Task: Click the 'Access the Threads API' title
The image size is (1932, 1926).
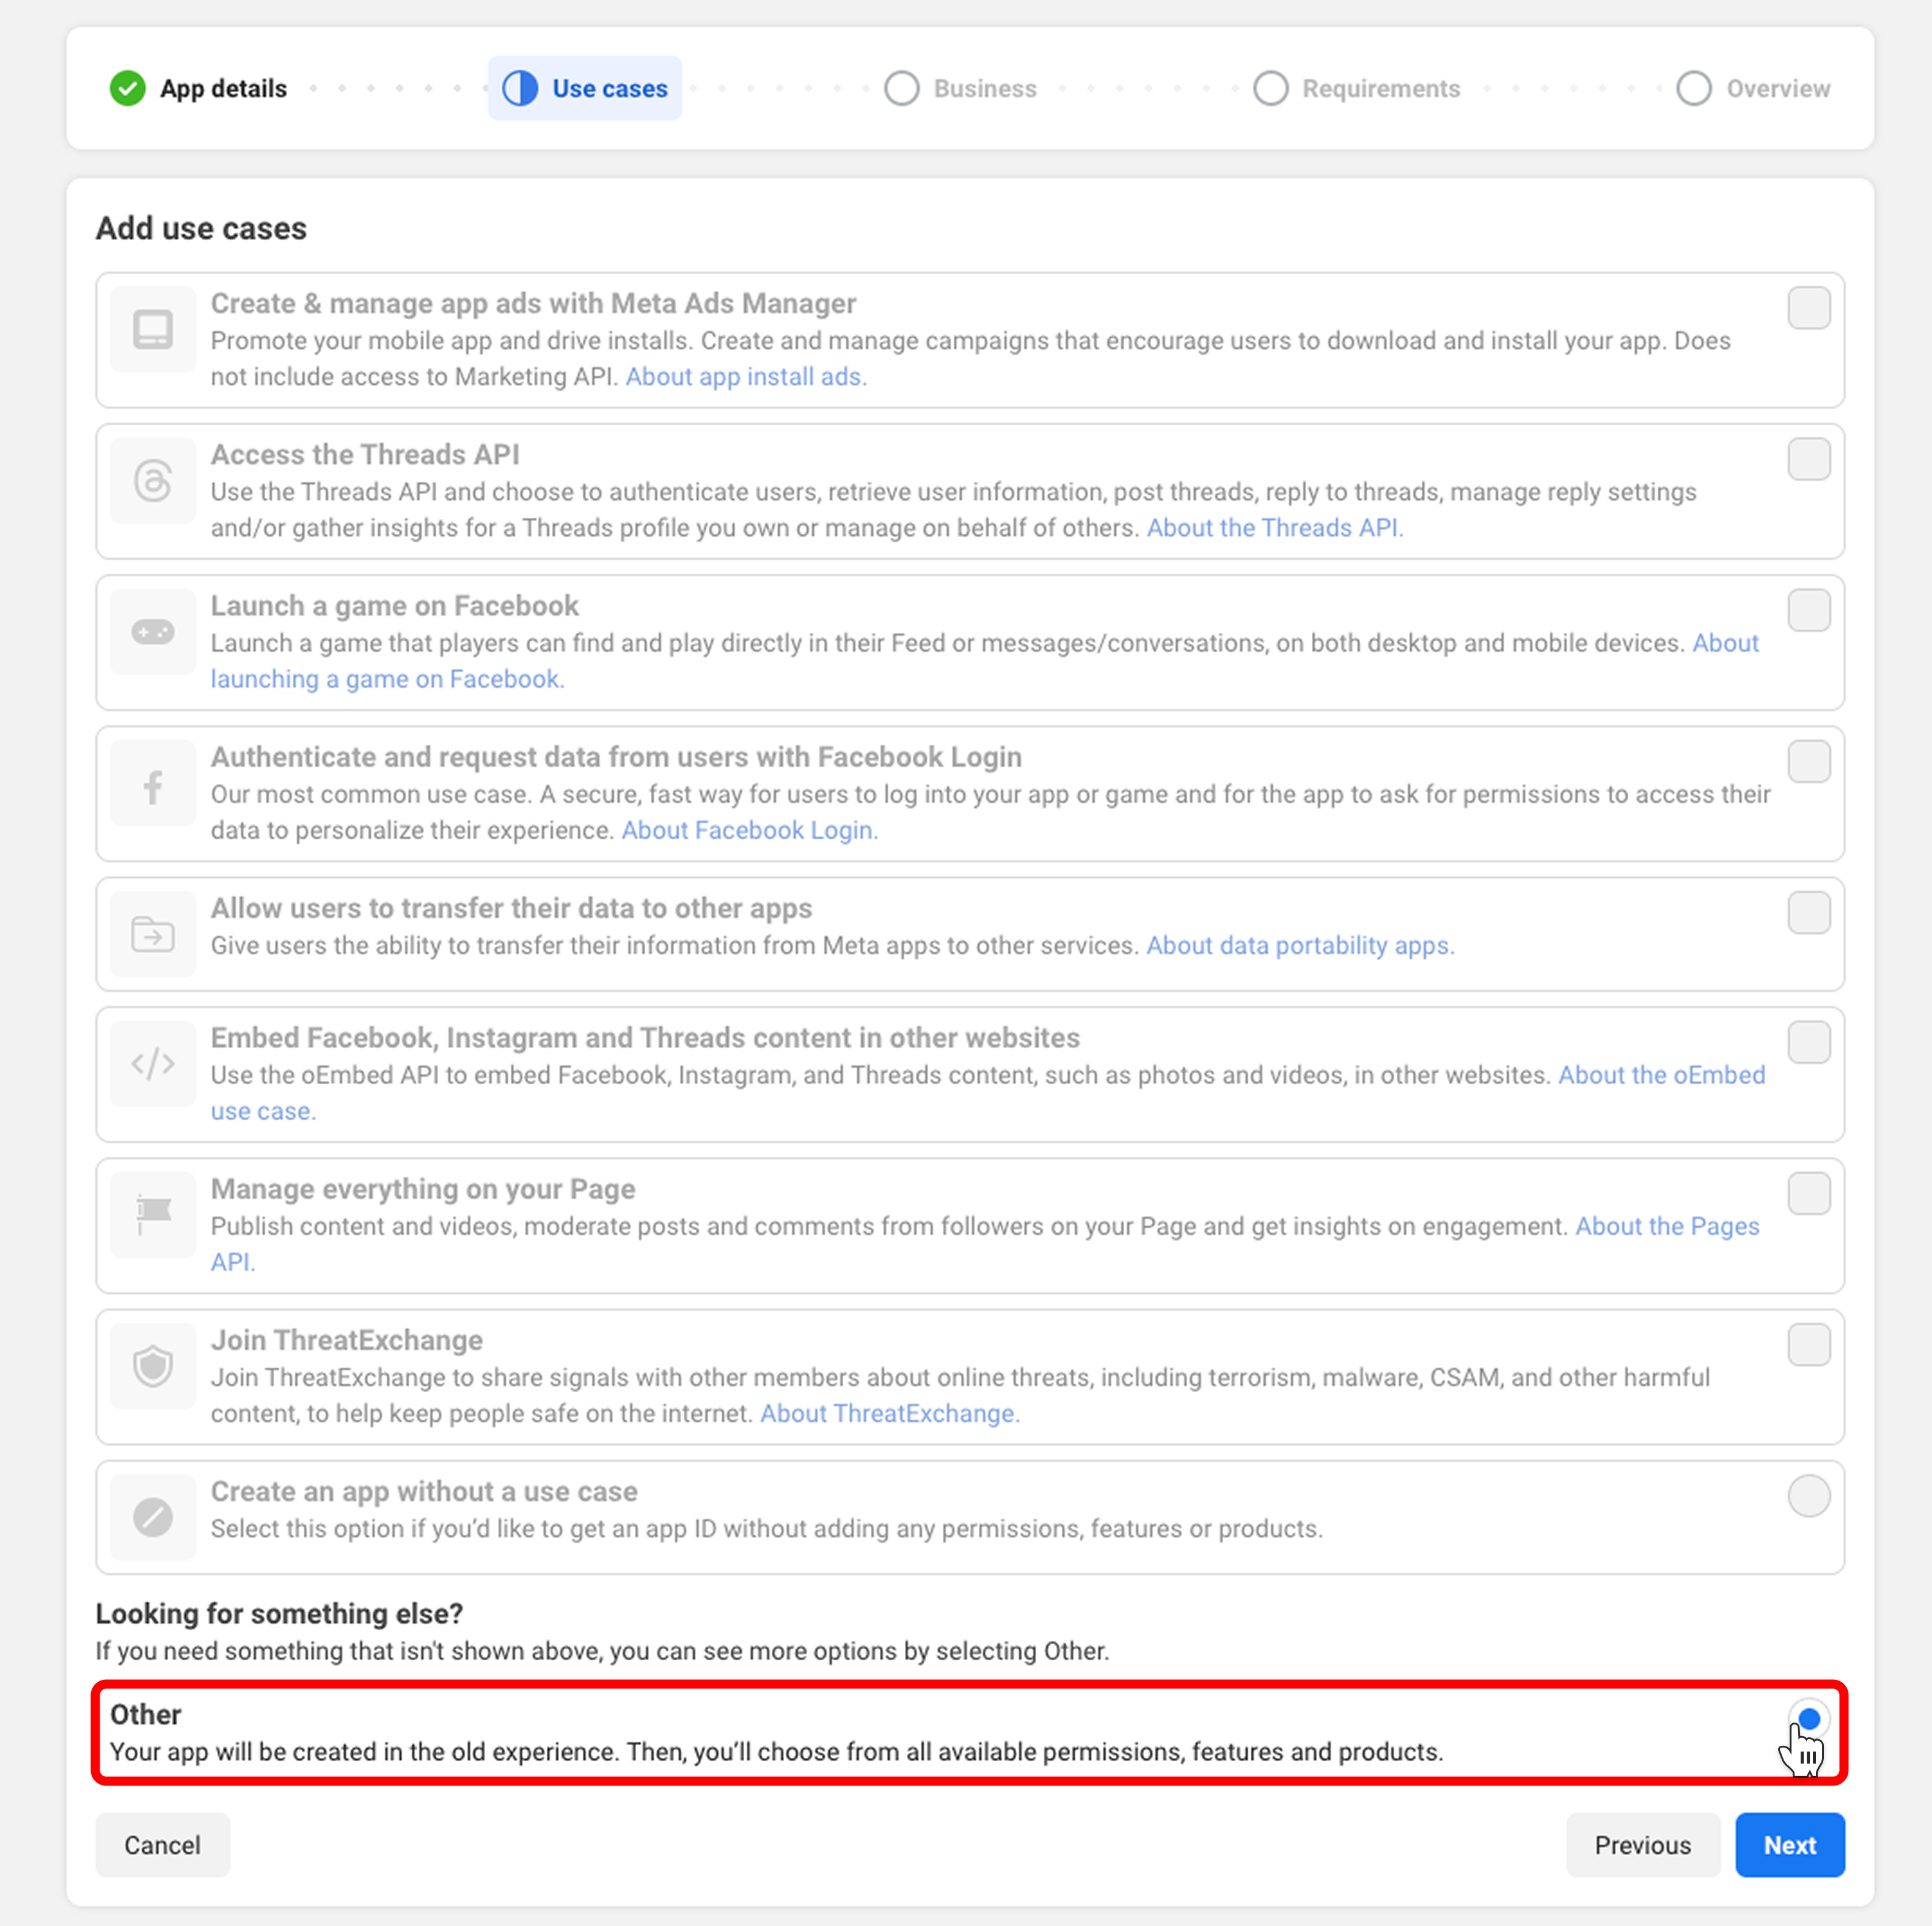Action: point(365,454)
